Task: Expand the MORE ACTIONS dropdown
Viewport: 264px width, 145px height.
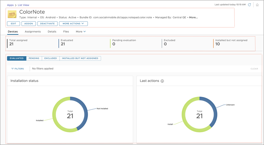Action: 73,24
